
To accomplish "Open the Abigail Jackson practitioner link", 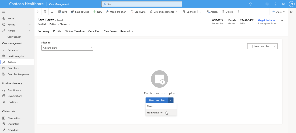I will (x=267, y=20).
